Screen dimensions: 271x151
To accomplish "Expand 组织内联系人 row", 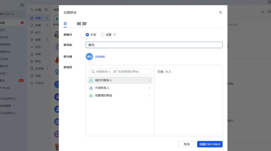I will (x=120, y=80).
